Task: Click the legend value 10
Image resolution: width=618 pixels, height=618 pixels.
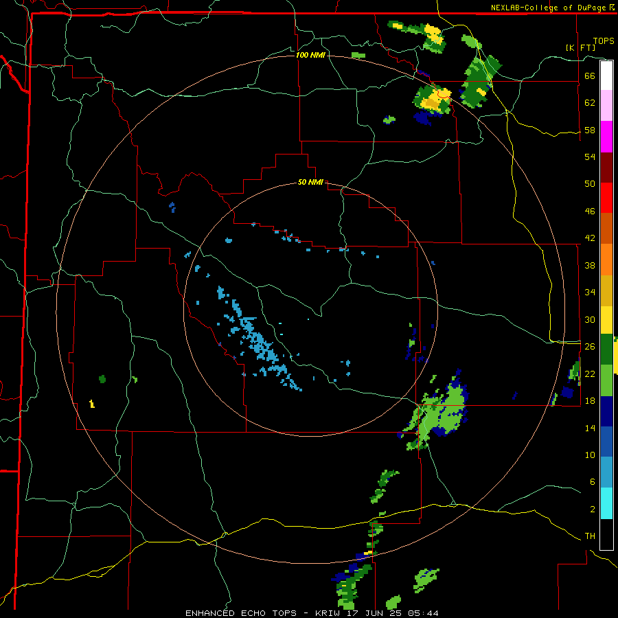Action: [x=590, y=455]
